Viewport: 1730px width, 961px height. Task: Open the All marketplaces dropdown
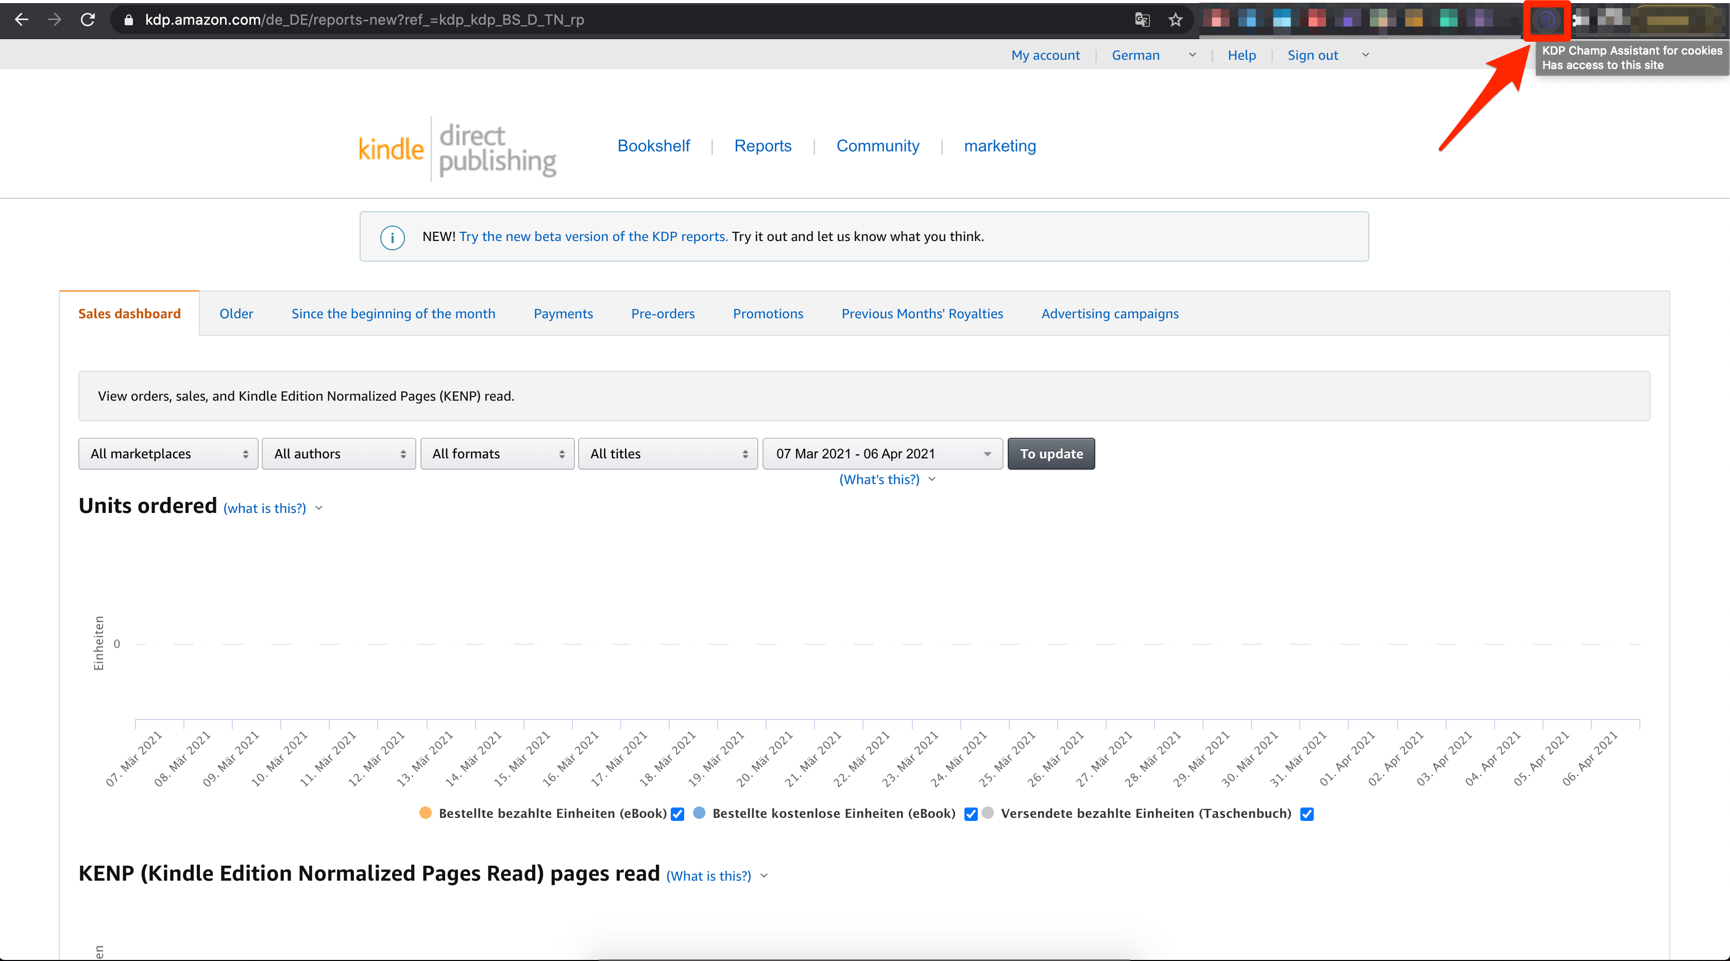point(168,454)
